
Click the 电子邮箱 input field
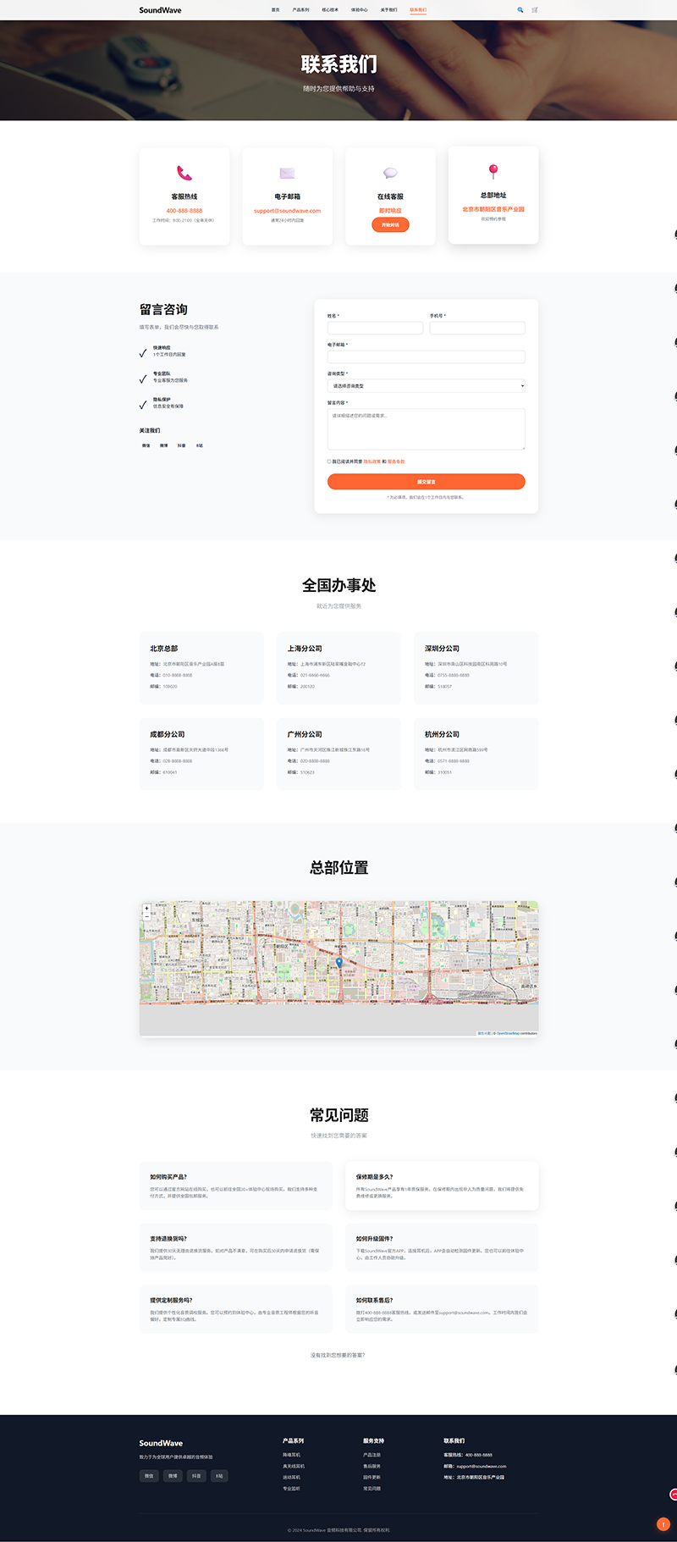426,357
